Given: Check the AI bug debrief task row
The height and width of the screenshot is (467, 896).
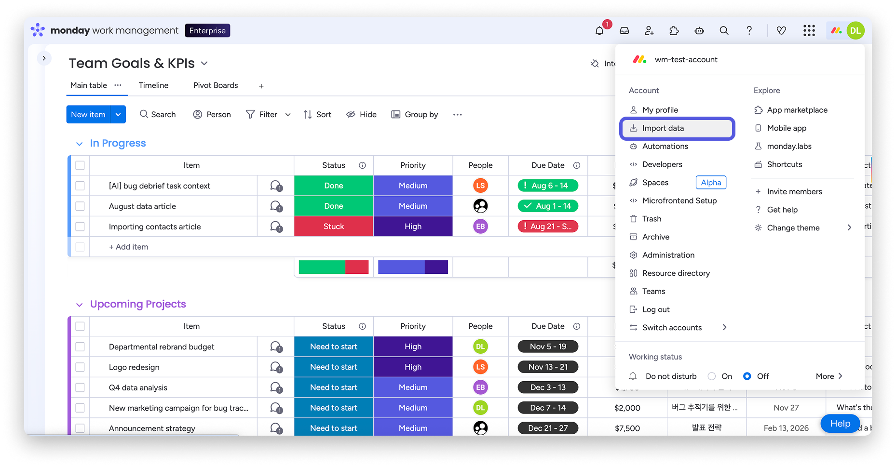Looking at the screenshot, I should pyautogui.click(x=80, y=186).
